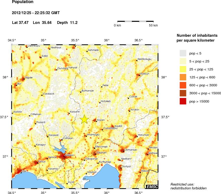Click the Feke town marker

pyautogui.click(x=102, y=87)
